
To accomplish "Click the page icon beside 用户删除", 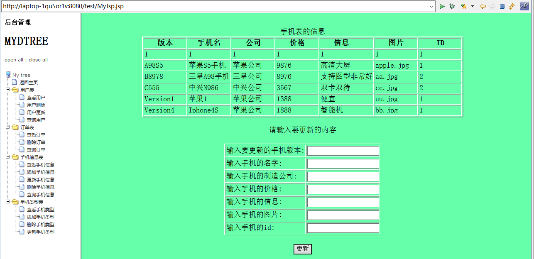I will point(22,105).
